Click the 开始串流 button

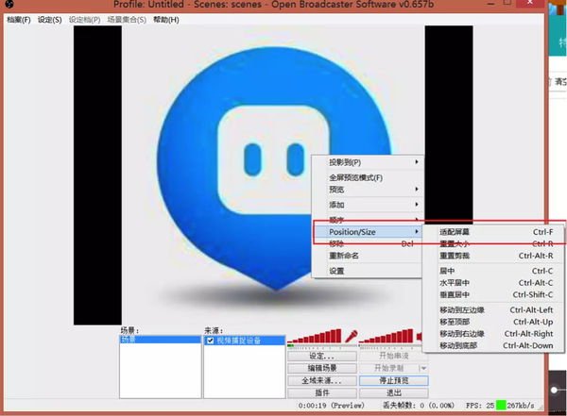coord(394,356)
